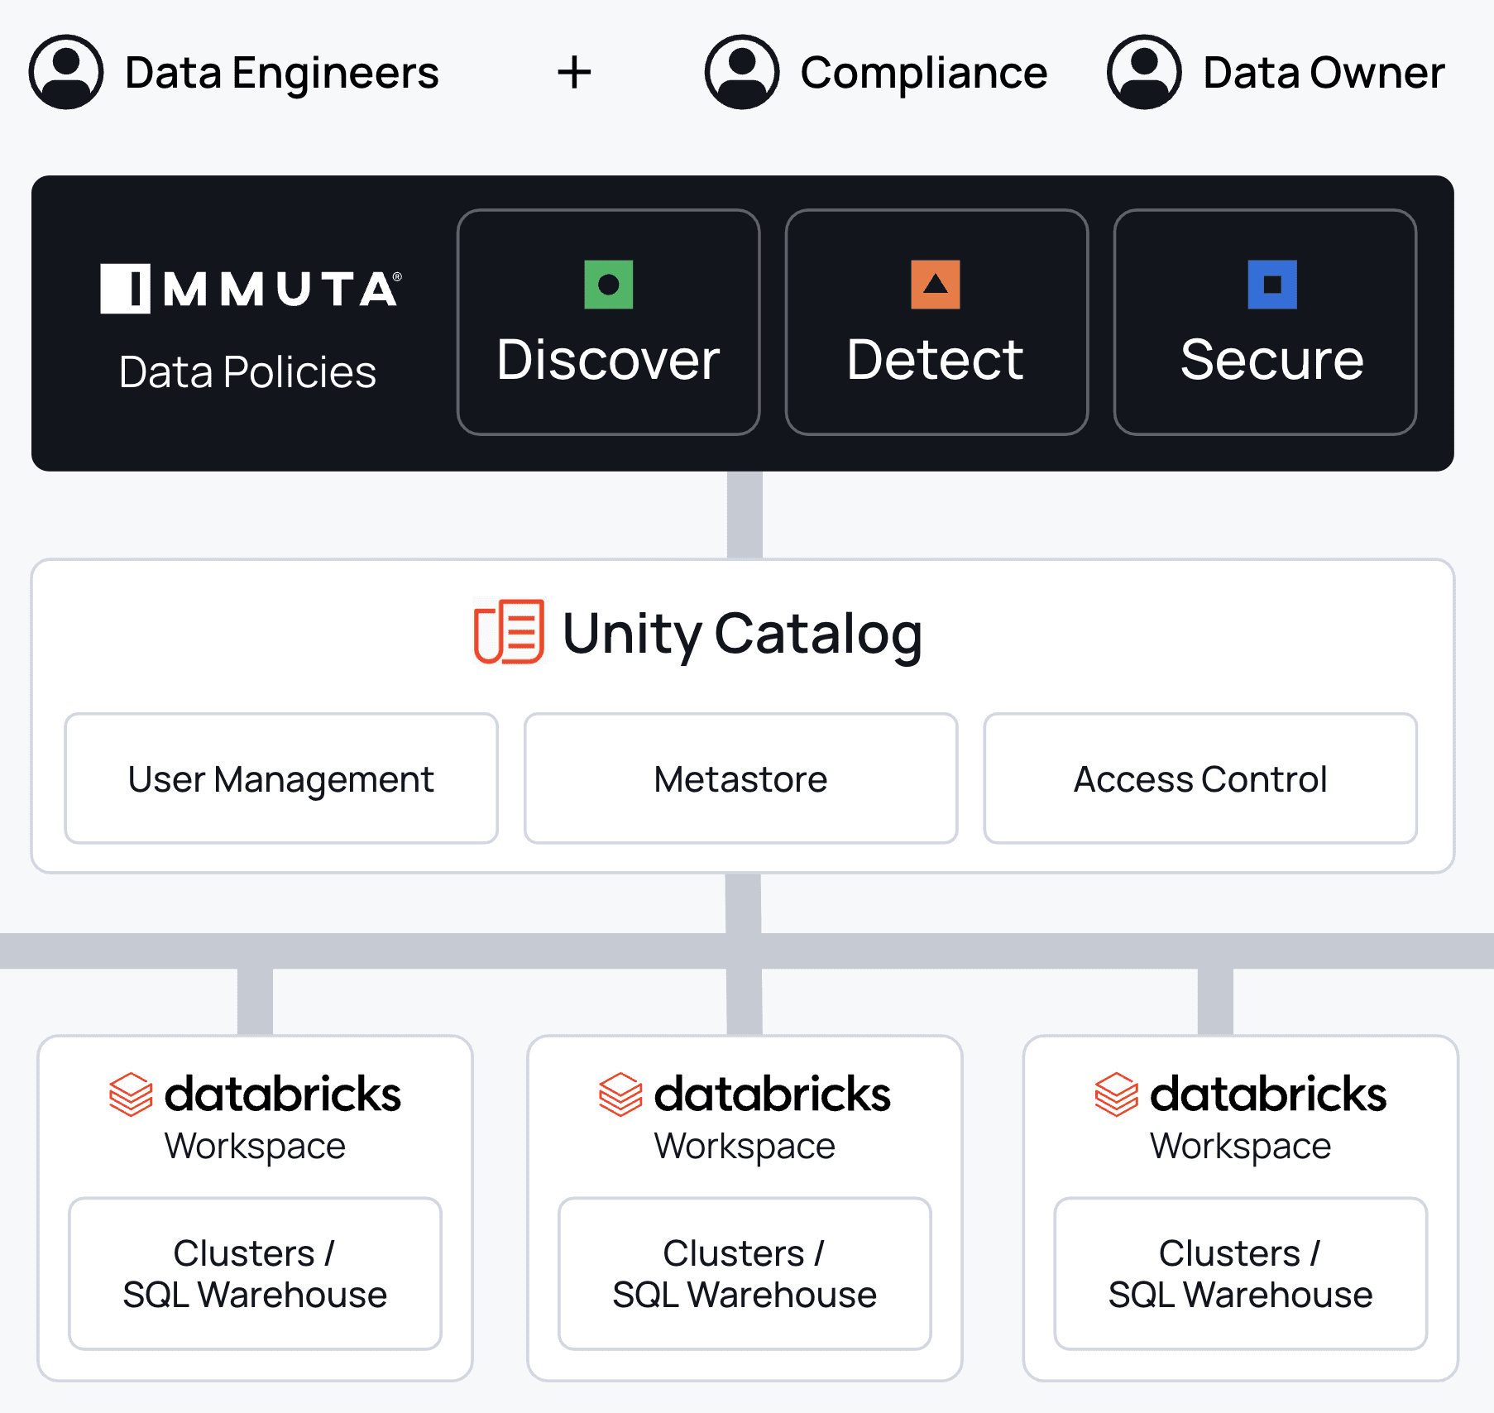Click the green Discover circle icon

tap(608, 285)
